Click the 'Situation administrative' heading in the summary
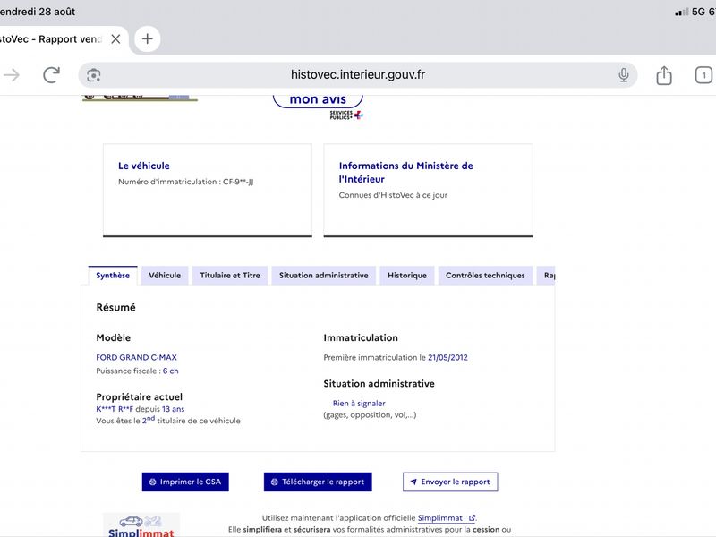716x537 pixels. tap(379, 384)
